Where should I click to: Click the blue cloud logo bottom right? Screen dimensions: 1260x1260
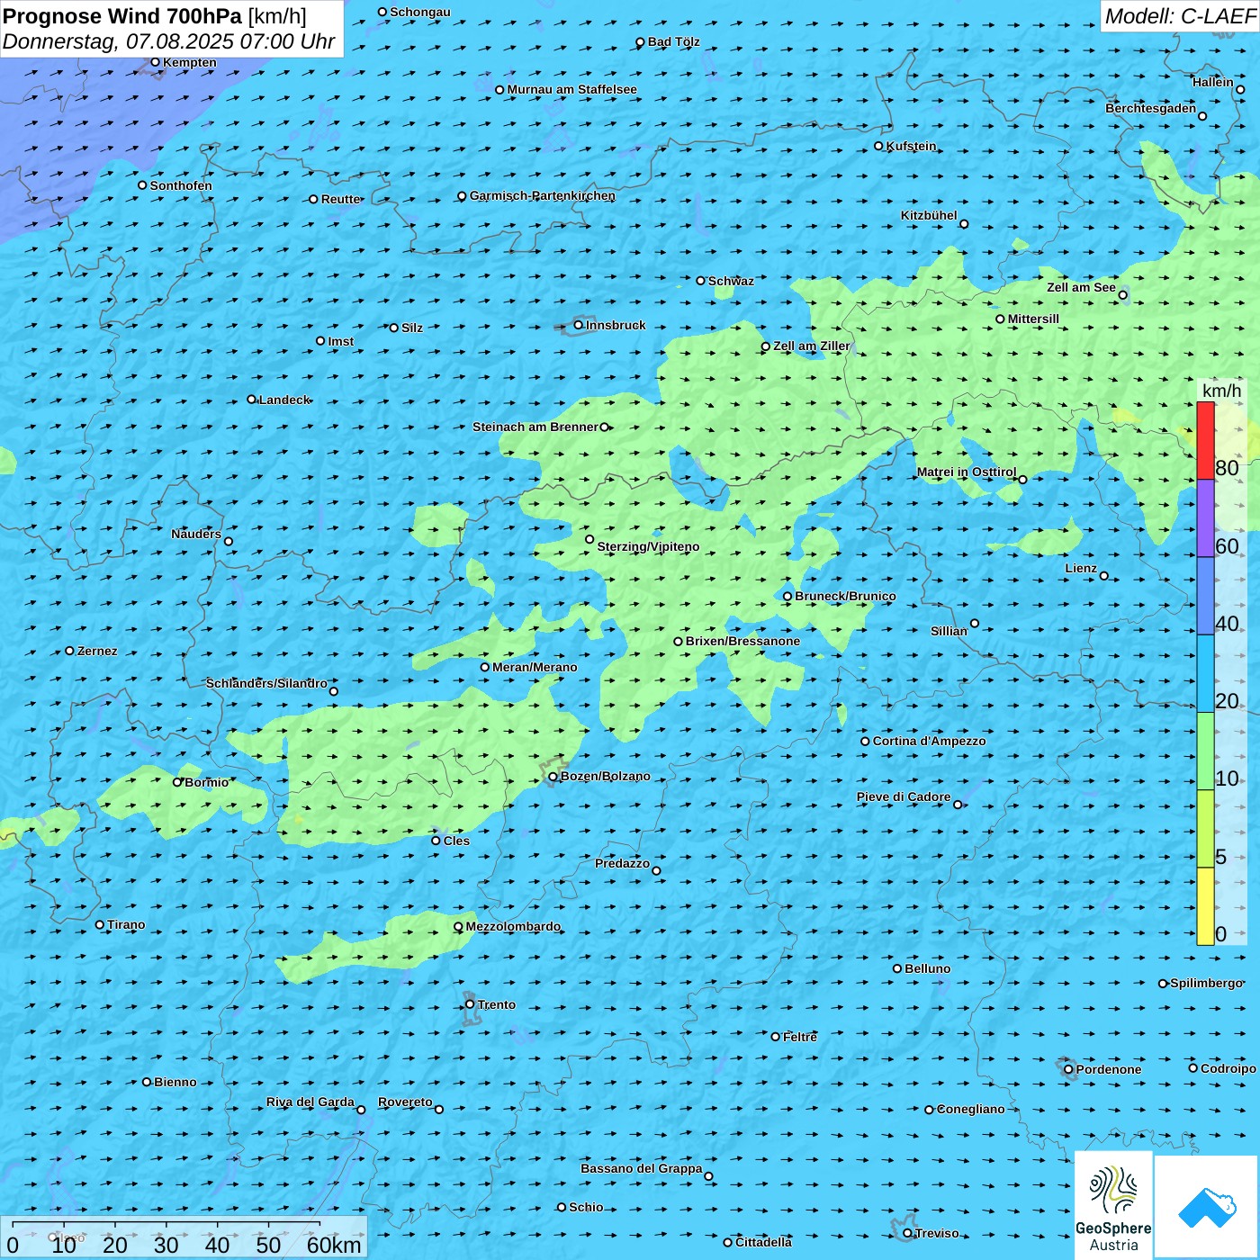1206,1207
